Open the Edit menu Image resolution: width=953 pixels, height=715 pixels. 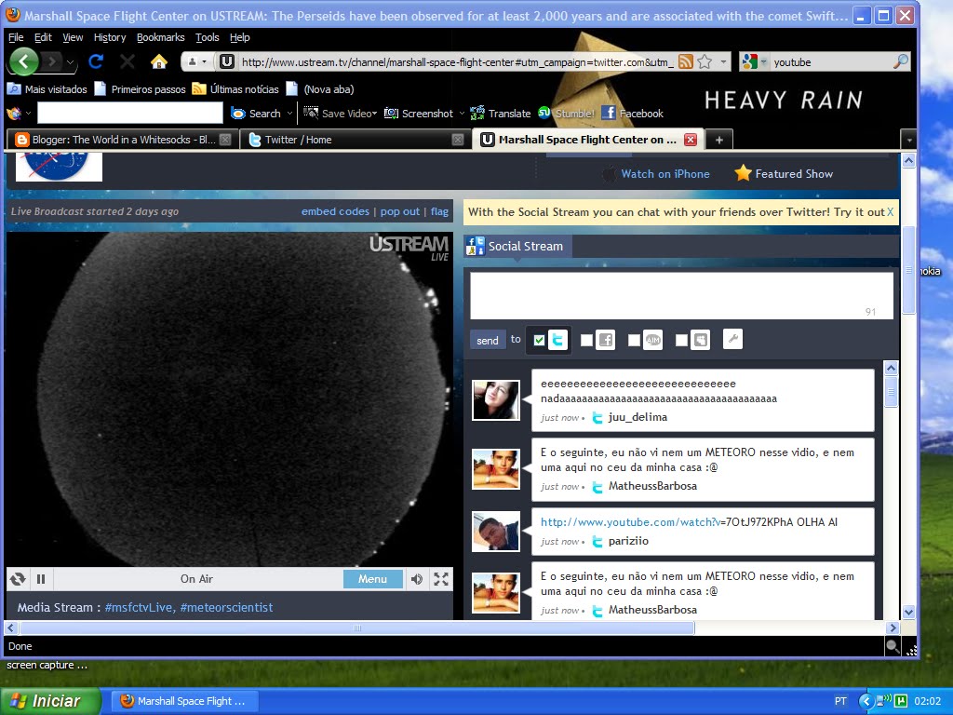click(43, 37)
